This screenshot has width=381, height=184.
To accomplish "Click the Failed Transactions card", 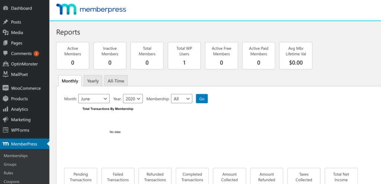I will 118,176.
